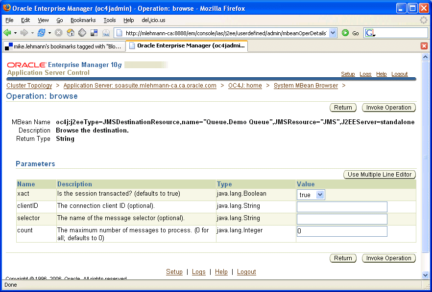
Task: Open the xact true/false dropdown
Action: tap(311, 195)
